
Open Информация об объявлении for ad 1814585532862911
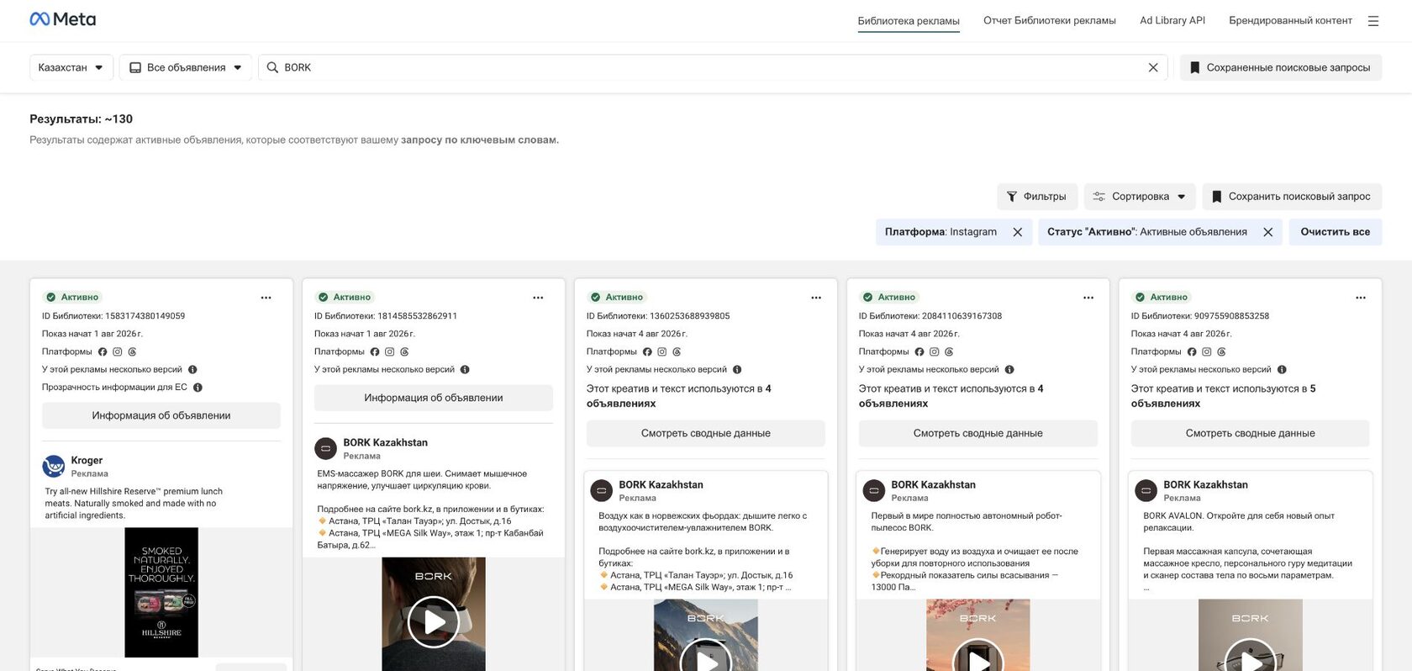coord(434,398)
